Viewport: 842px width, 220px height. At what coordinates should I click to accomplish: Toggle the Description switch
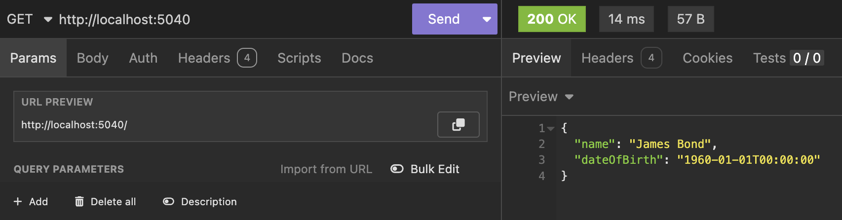[x=168, y=201]
